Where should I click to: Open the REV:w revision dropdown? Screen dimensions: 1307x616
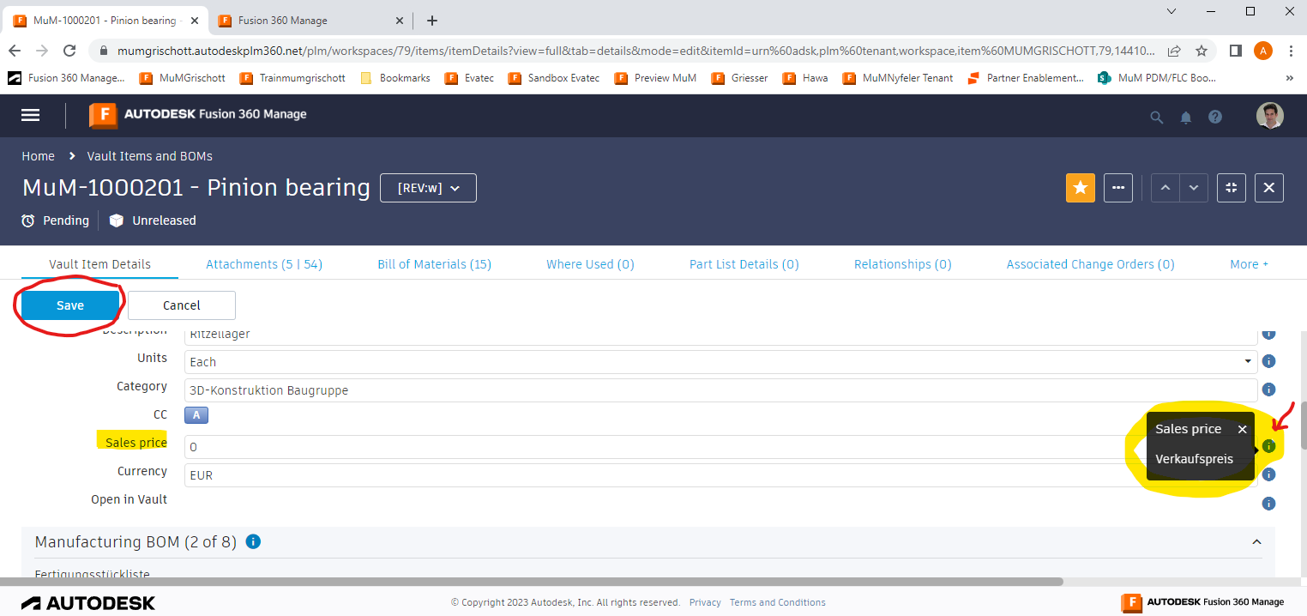(x=428, y=188)
